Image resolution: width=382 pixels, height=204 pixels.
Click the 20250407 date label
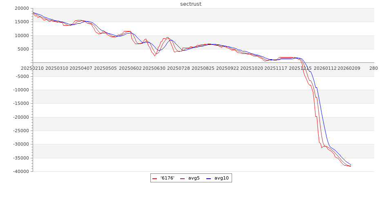pos(81,68)
